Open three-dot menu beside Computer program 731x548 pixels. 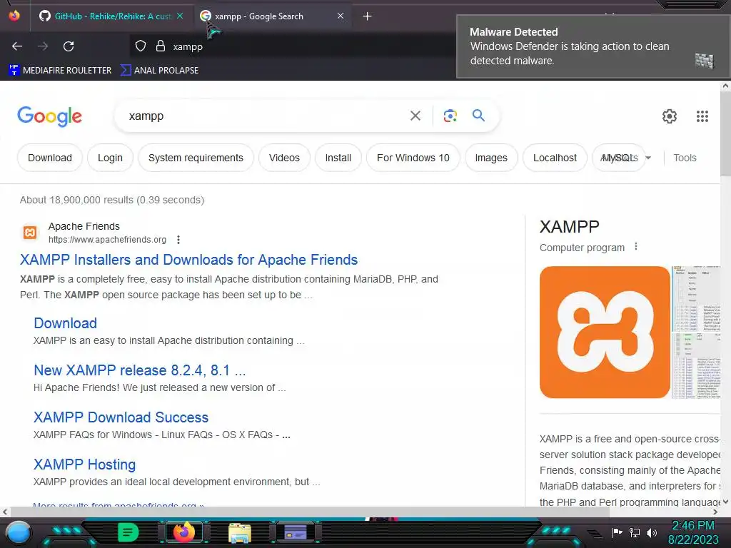[636, 246]
